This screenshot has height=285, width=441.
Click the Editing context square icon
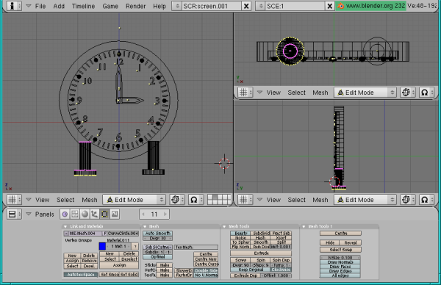(104, 214)
